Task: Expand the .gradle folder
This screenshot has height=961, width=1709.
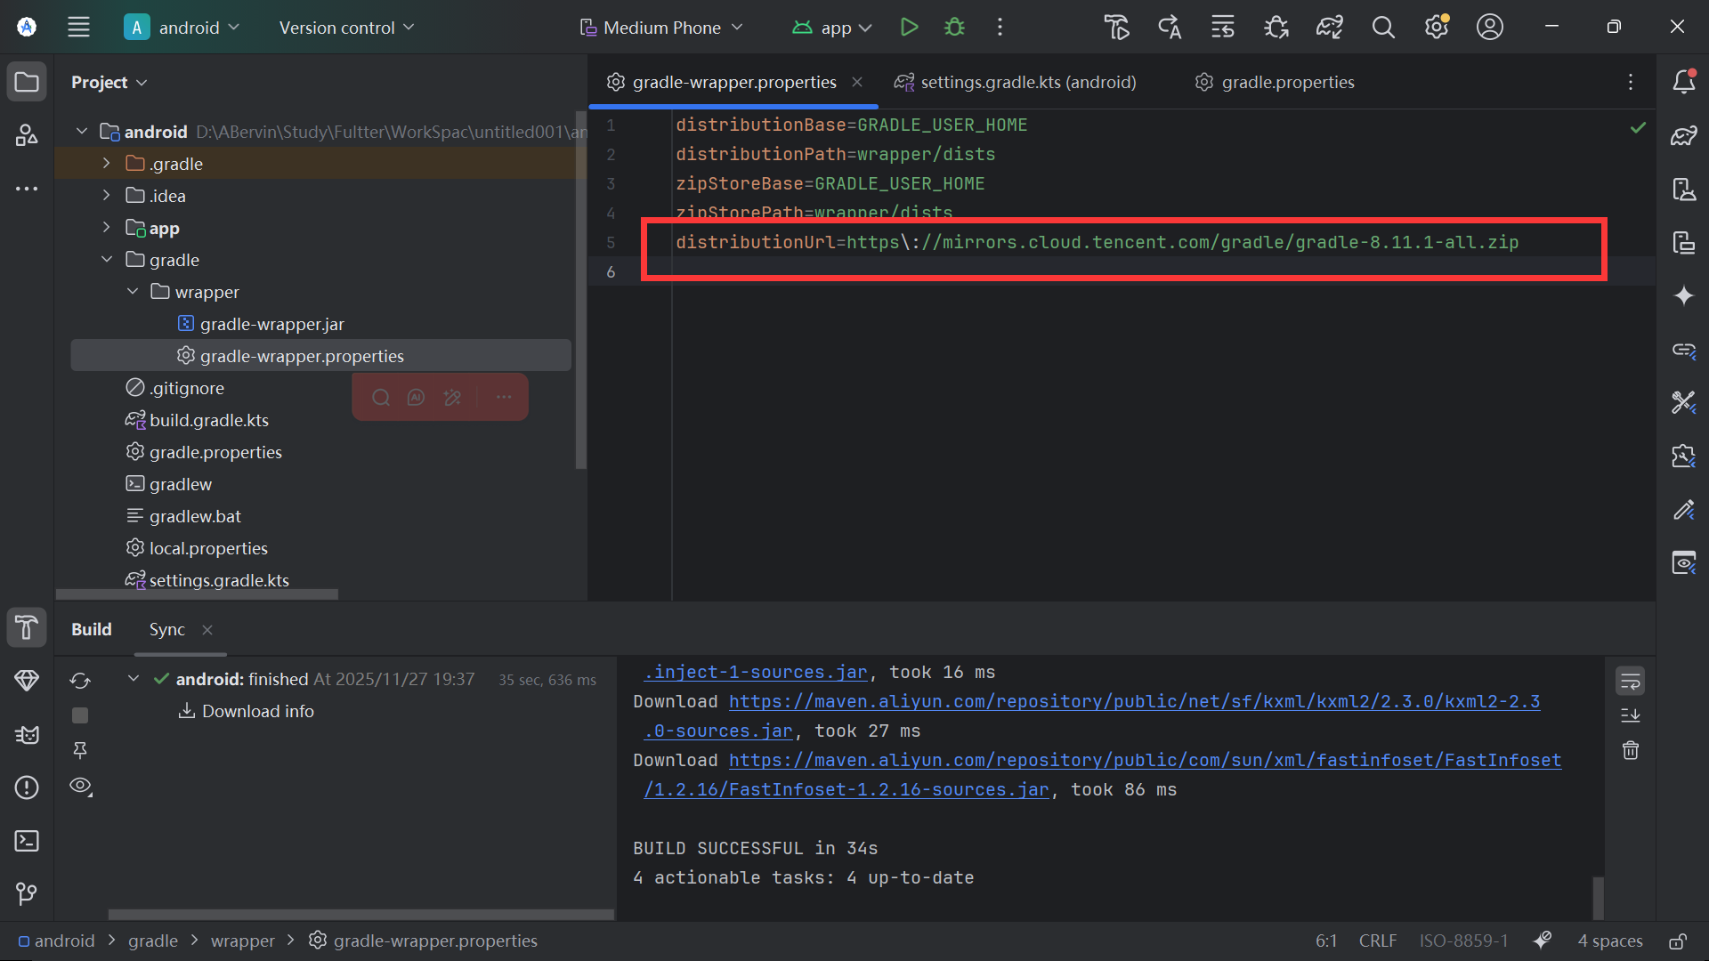Action: coord(106,164)
